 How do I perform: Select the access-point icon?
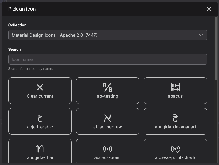pyautogui.click(x=107, y=151)
